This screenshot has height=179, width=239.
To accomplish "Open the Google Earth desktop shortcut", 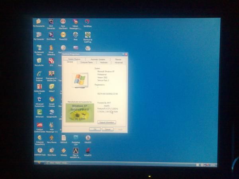I will tap(52, 113).
